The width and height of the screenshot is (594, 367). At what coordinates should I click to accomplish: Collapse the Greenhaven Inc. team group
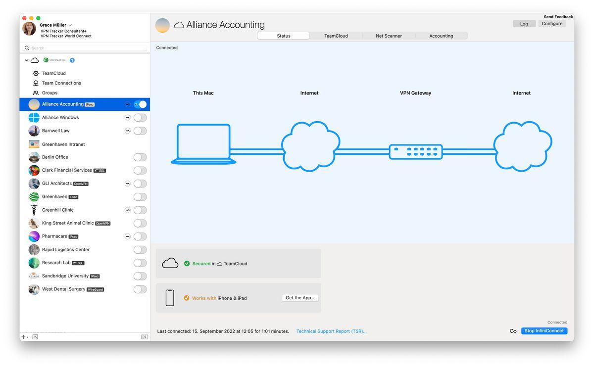pos(26,60)
